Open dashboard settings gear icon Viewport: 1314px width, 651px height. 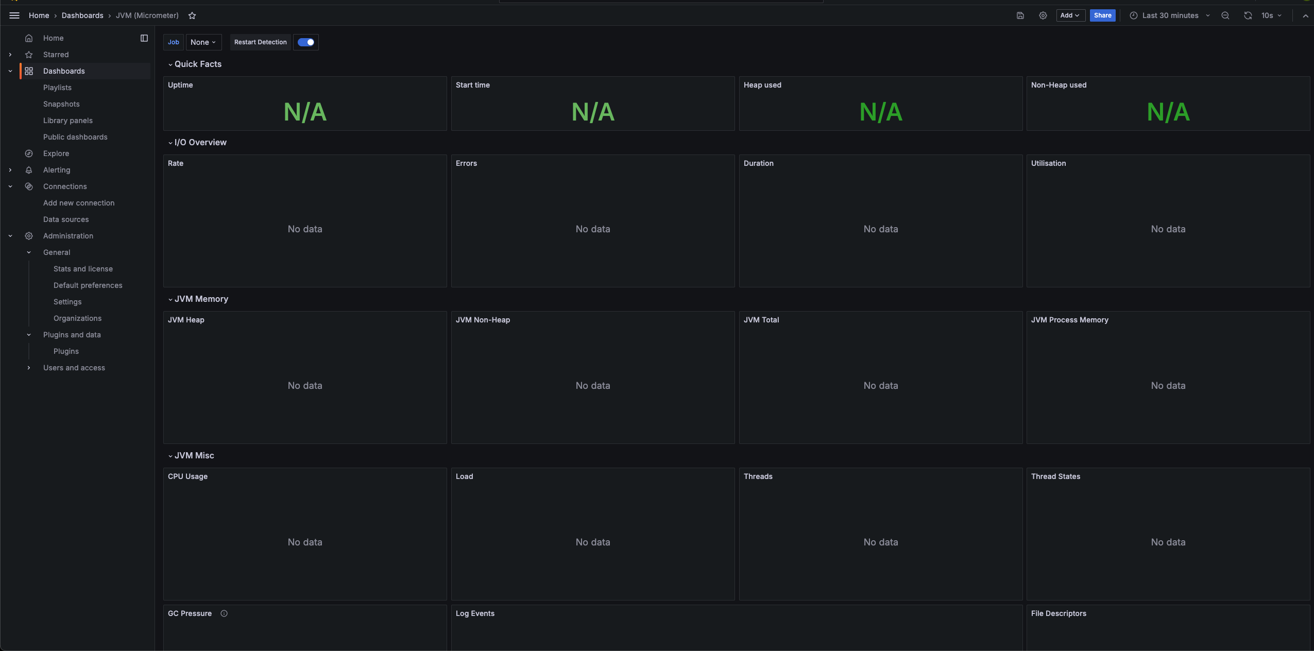[1043, 15]
